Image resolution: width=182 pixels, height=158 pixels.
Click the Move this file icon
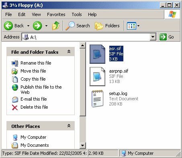coord(15,71)
